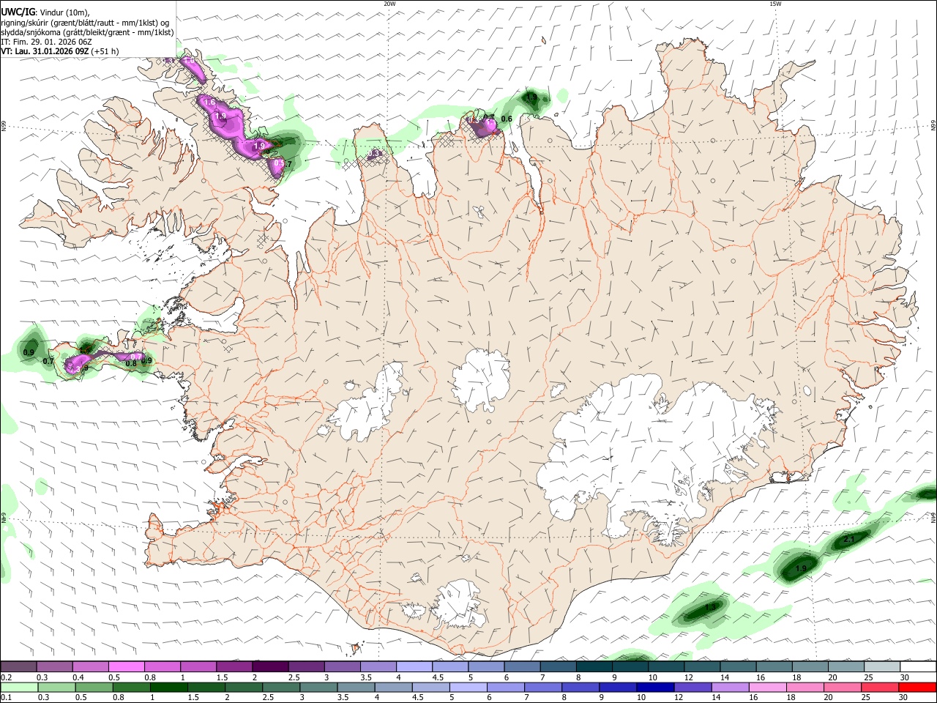Pick rain swatch between 0.1 and 0.3
This screenshot has width=937, height=703.
(x=18, y=687)
